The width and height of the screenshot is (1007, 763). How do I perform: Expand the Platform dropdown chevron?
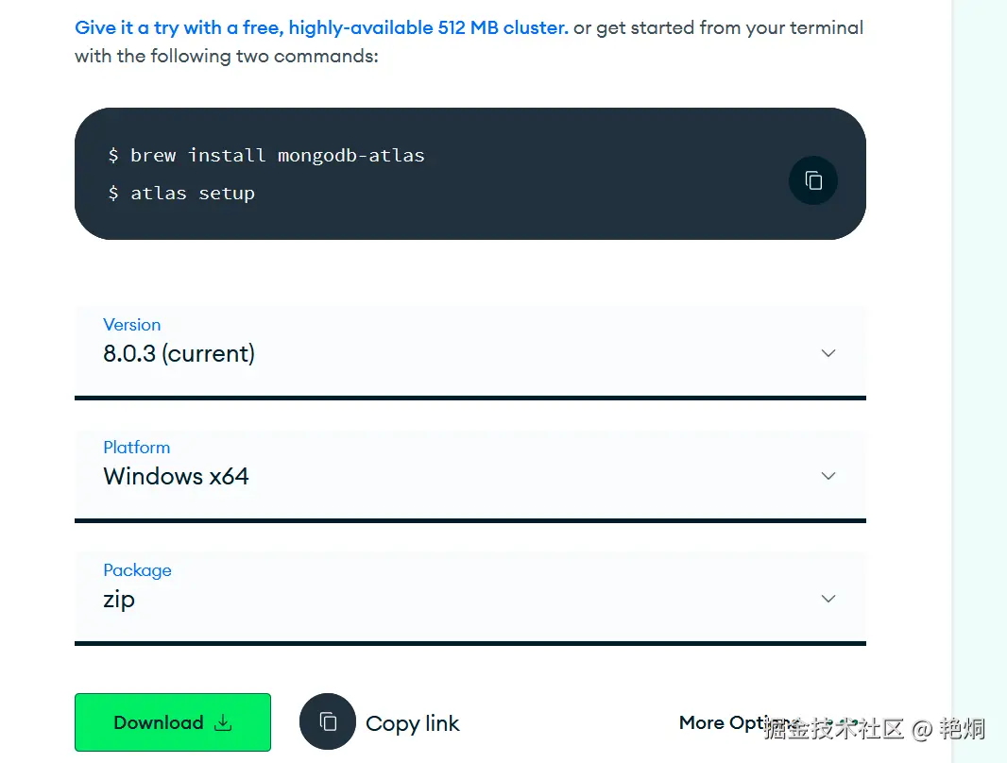pos(828,476)
